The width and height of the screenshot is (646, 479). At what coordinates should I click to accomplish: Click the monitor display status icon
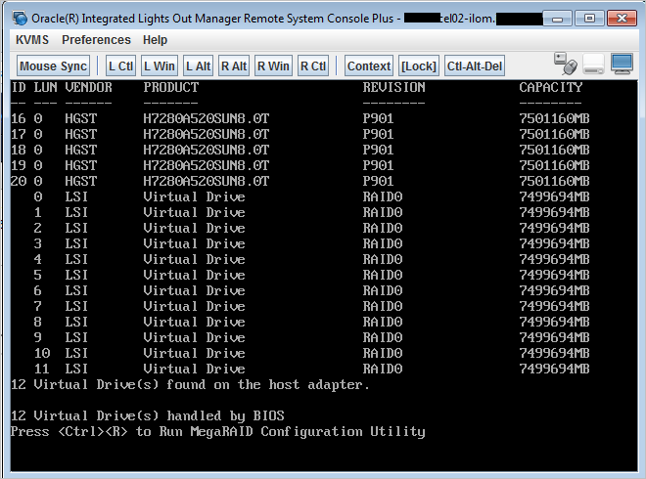tap(622, 64)
